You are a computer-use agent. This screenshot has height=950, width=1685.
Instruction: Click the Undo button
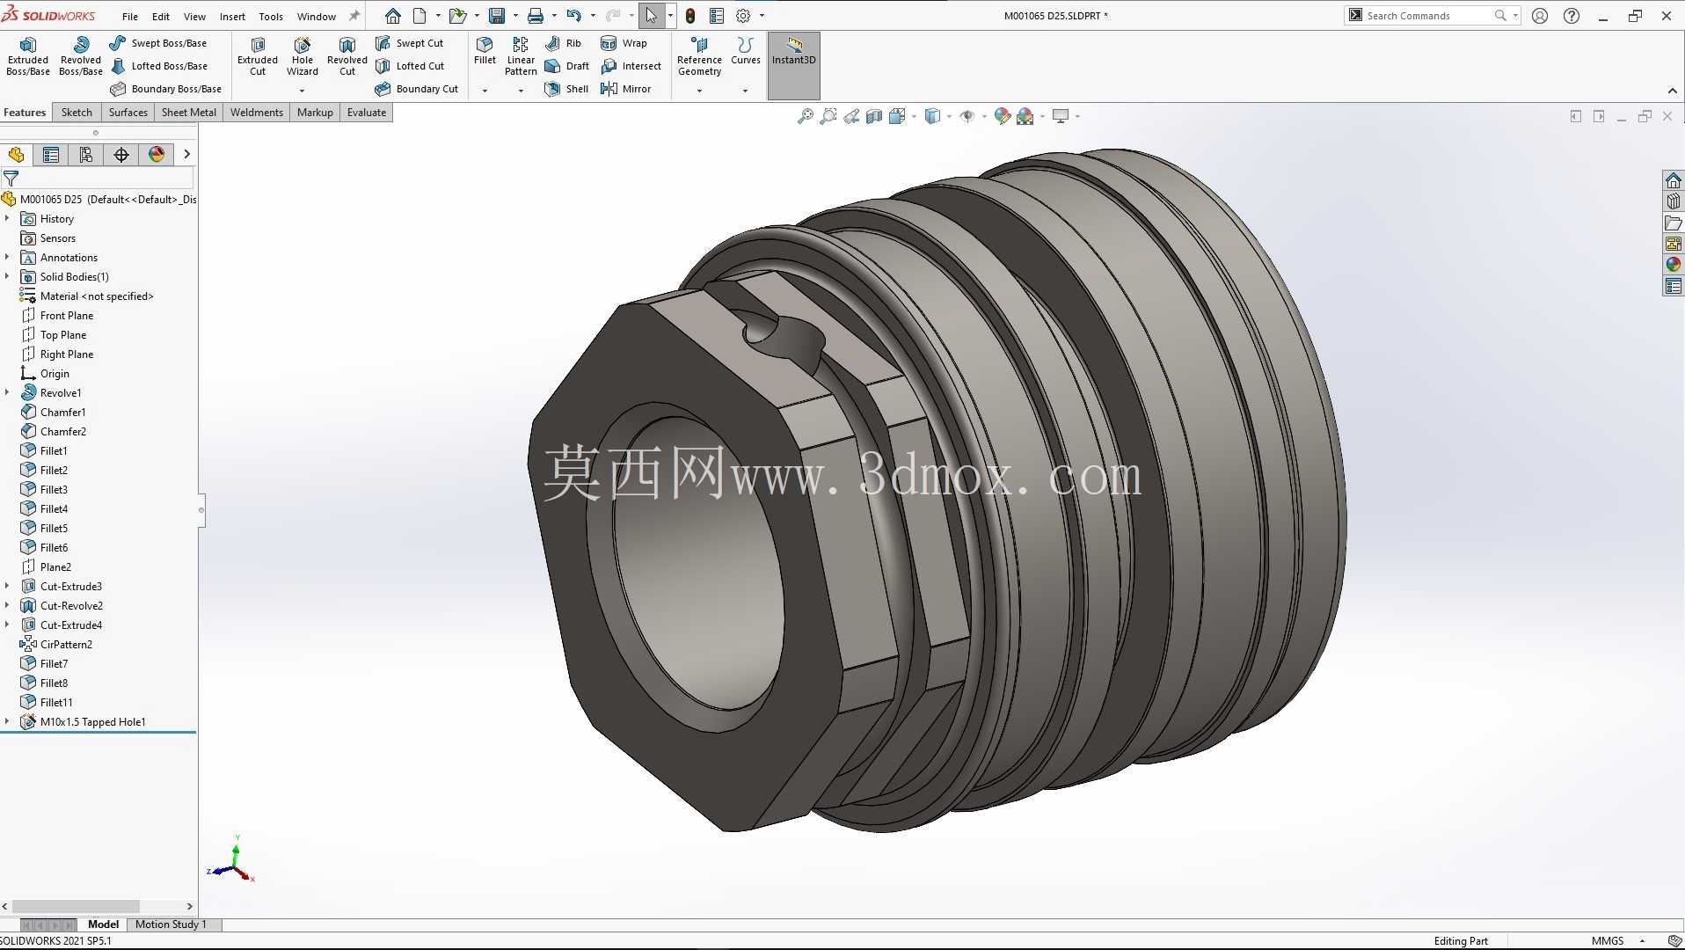[x=574, y=16]
